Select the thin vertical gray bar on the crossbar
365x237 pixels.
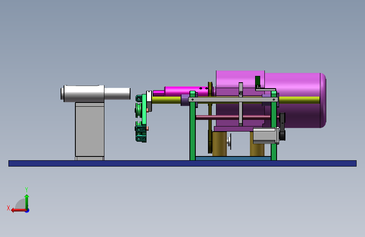click(241, 104)
